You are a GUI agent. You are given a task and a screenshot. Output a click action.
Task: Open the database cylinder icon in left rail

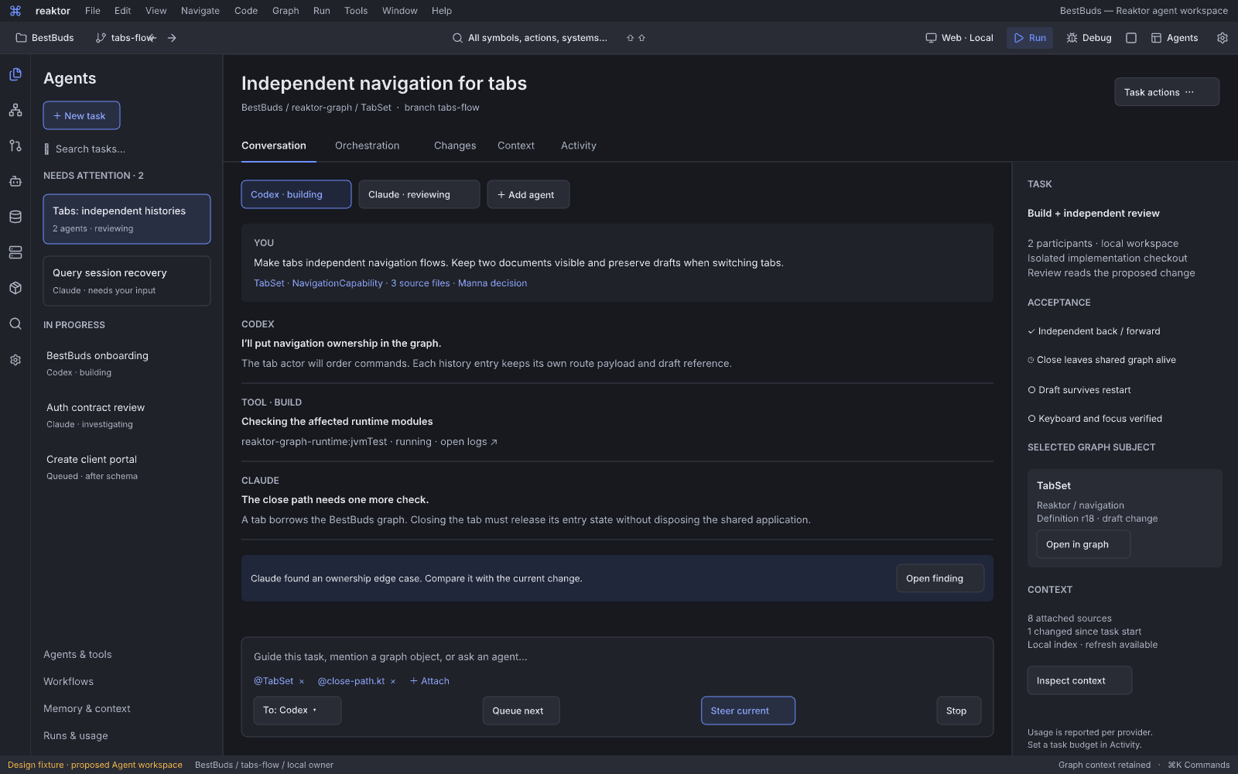[15, 217]
